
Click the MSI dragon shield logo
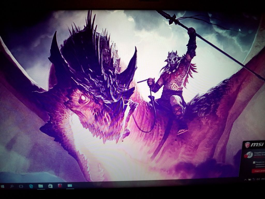pos(247,145)
